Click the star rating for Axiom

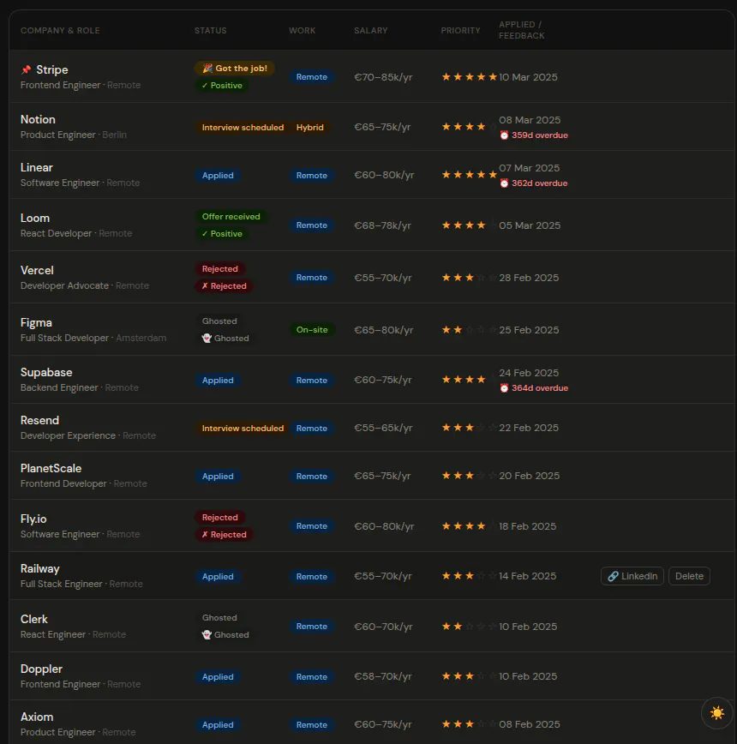pos(469,724)
